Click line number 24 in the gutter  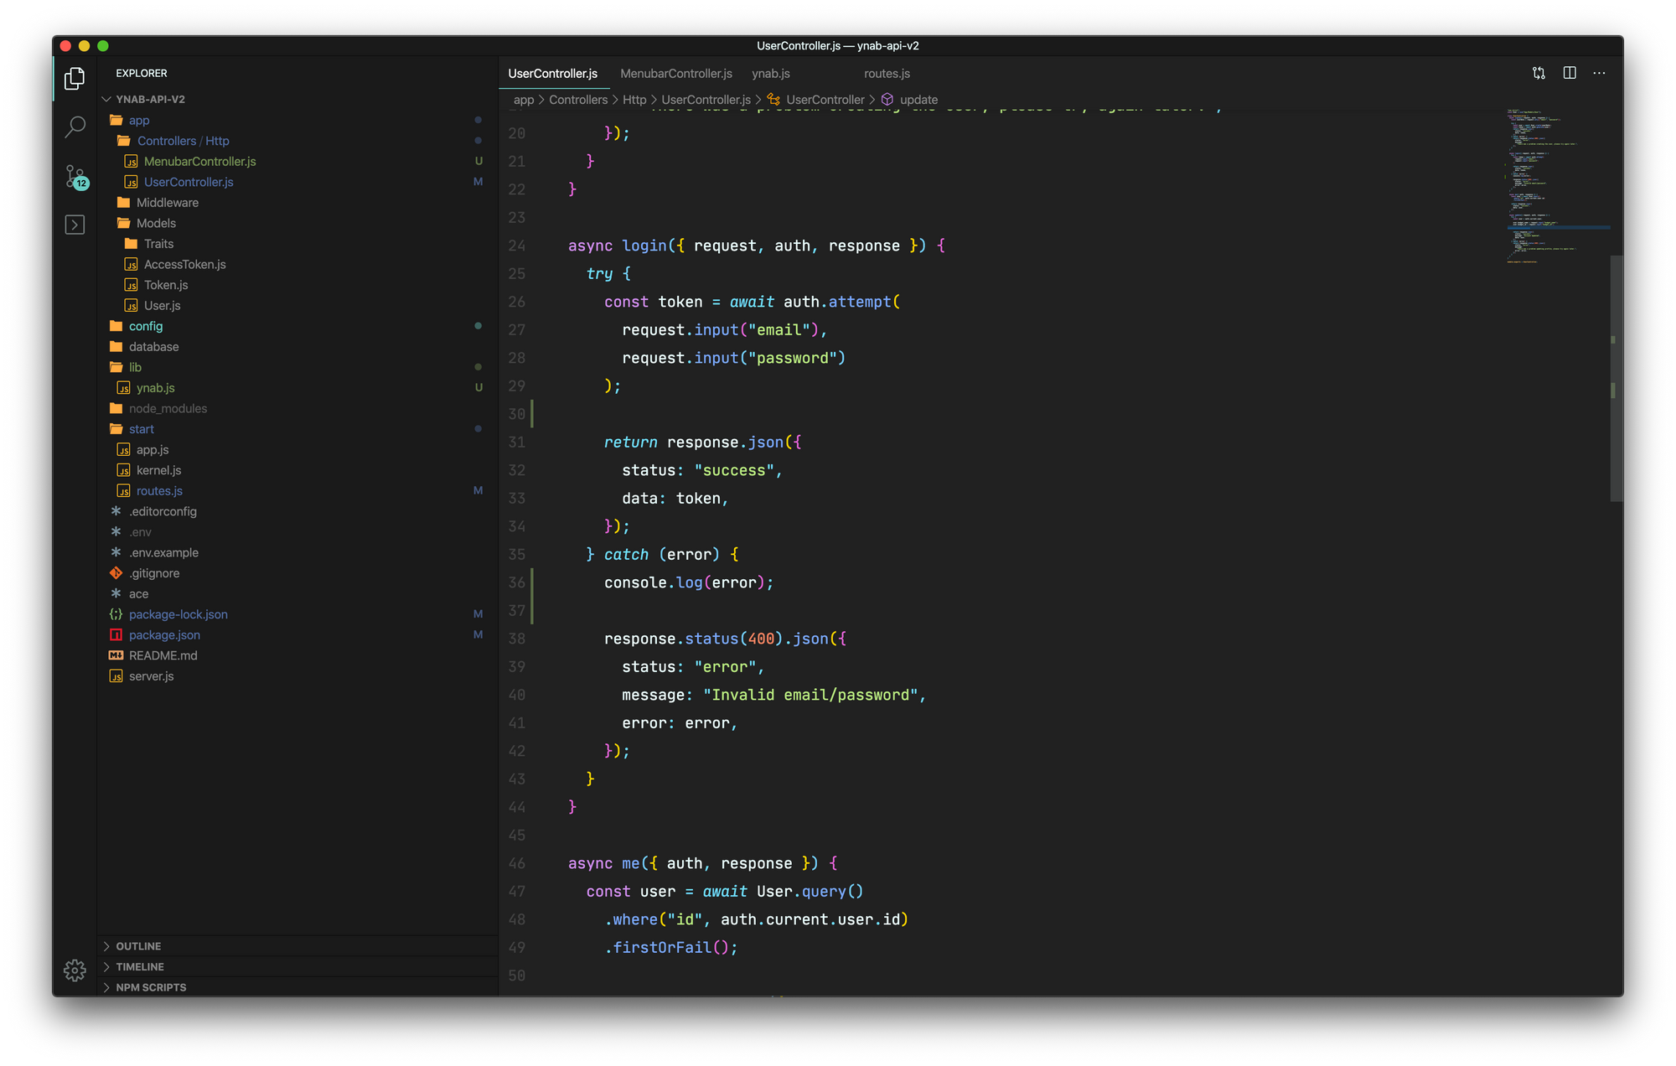click(517, 246)
